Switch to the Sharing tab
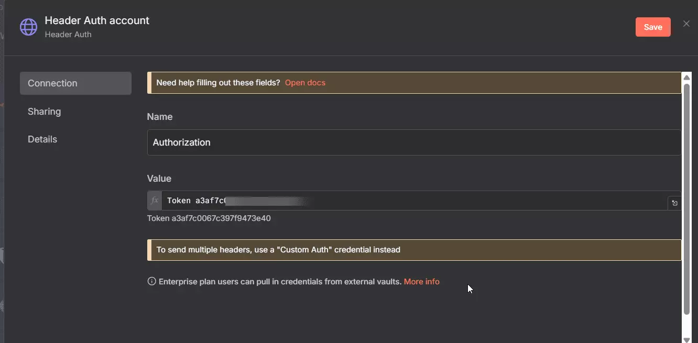The width and height of the screenshot is (698, 343). click(45, 112)
